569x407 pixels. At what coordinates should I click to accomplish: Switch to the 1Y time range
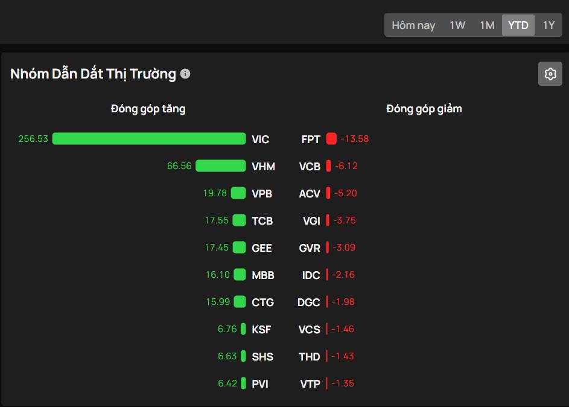click(x=548, y=25)
